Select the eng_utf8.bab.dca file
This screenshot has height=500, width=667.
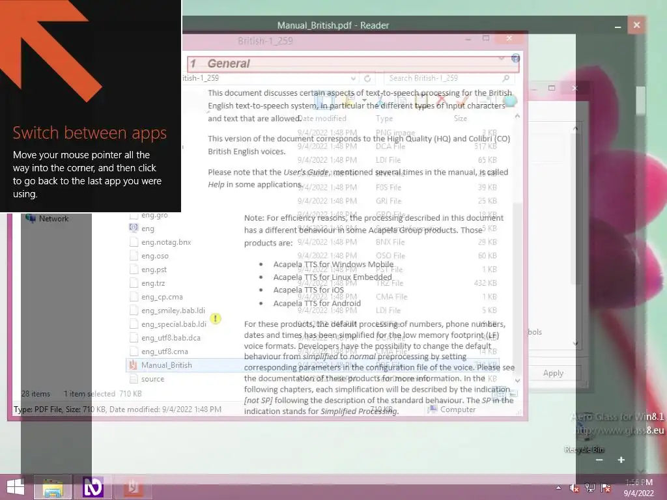[x=171, y=338]
